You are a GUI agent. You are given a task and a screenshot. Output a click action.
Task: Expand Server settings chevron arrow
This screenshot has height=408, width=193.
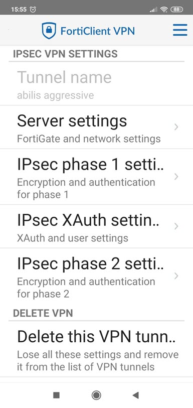pos(176,127)
